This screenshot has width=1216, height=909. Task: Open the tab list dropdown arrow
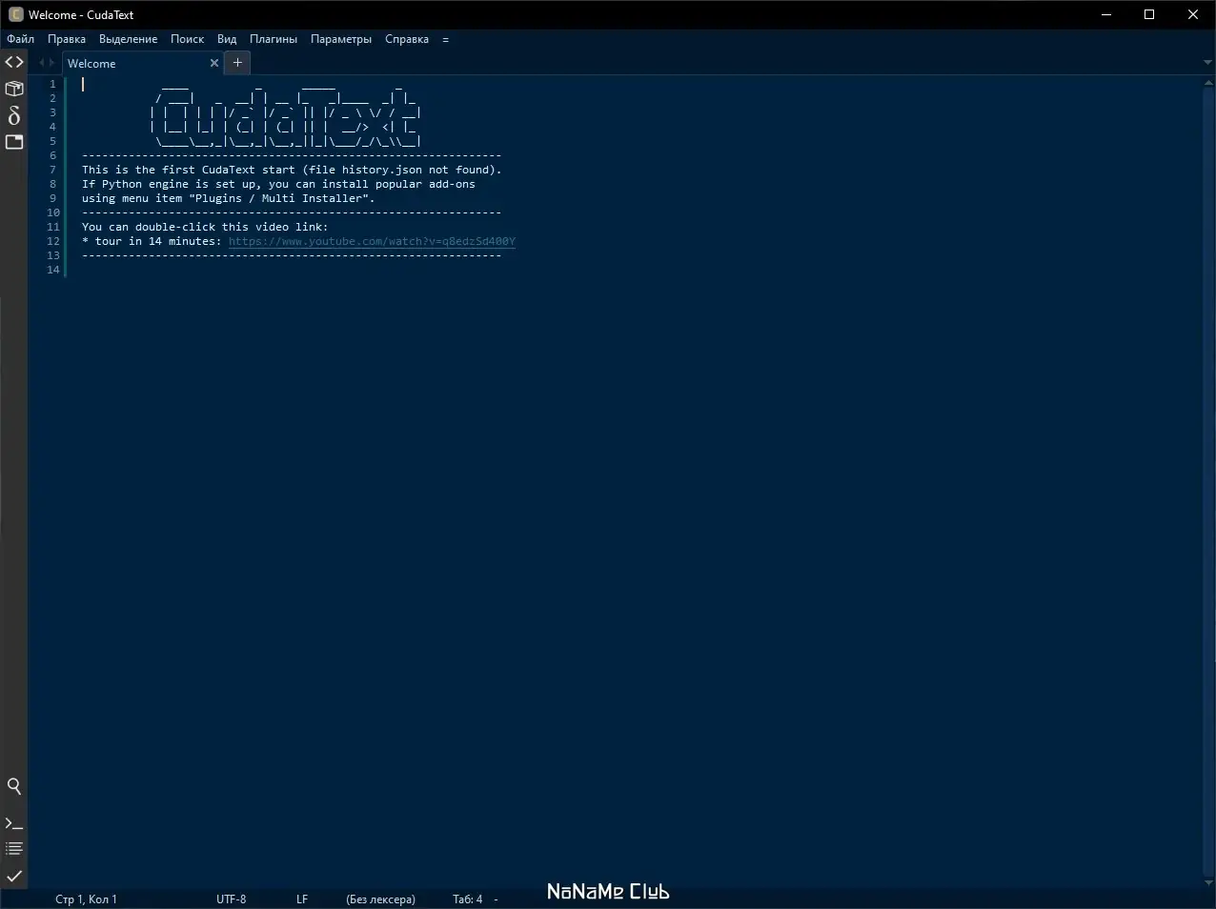(x=1207, y=63)
